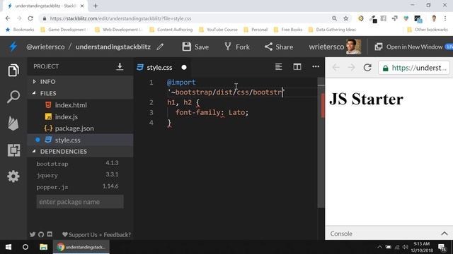Open the Search sidebar icon
This screenshot has width=453, height=254.
pyautogui.click(x=13, y=97)
